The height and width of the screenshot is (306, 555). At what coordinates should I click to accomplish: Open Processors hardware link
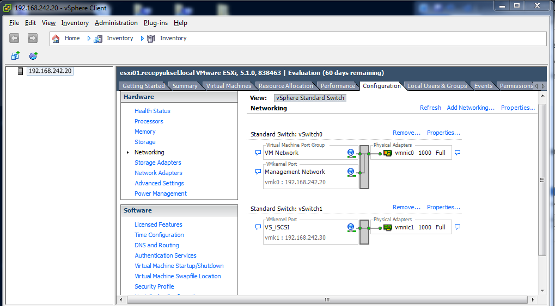pos(149,121)
